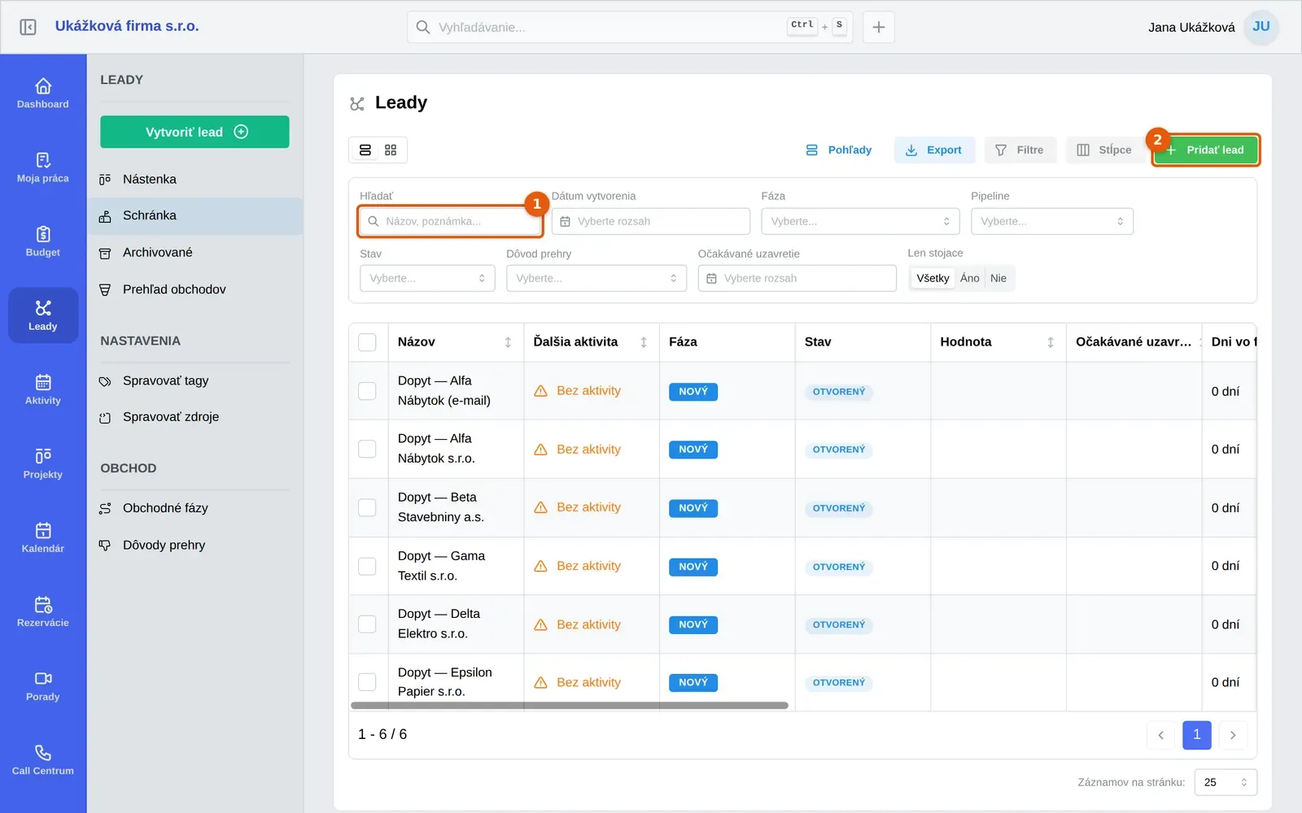Sort by Ďalšia aktivita column arrows
Screen dimensions: 1302x813
pyautogui.click(x=644, y=342)
